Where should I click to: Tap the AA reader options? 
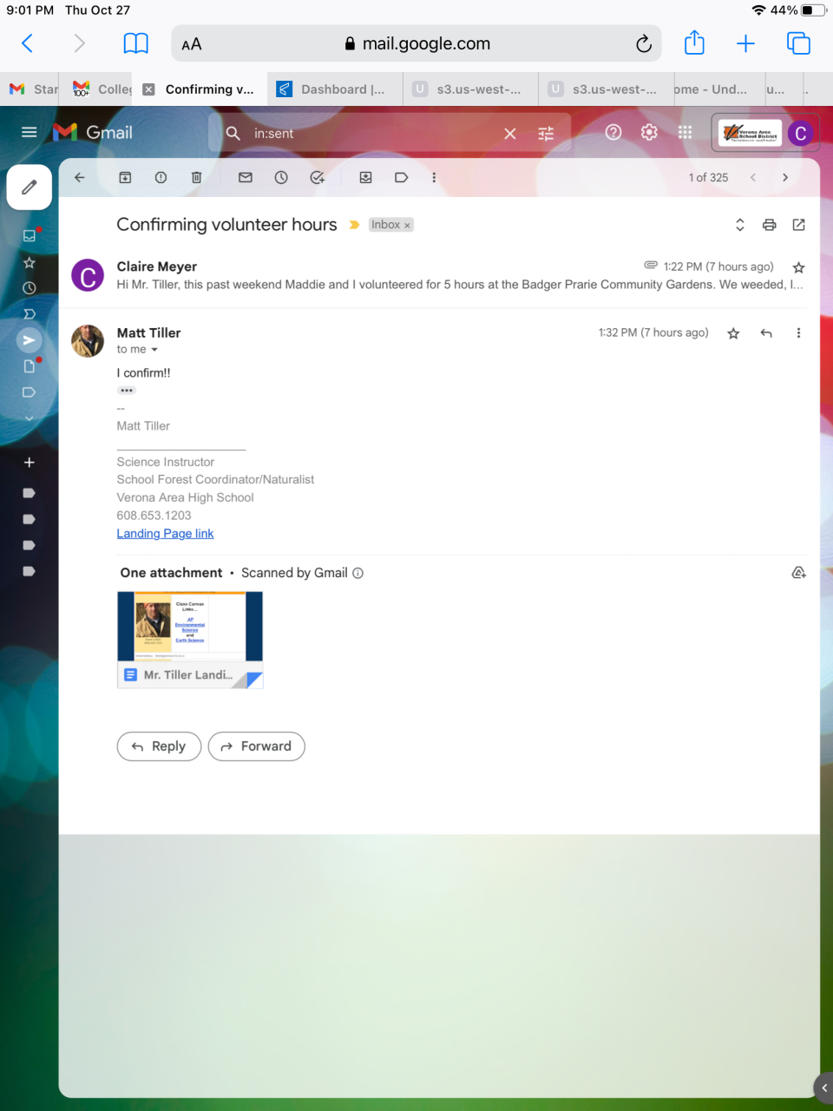[192, 44]
